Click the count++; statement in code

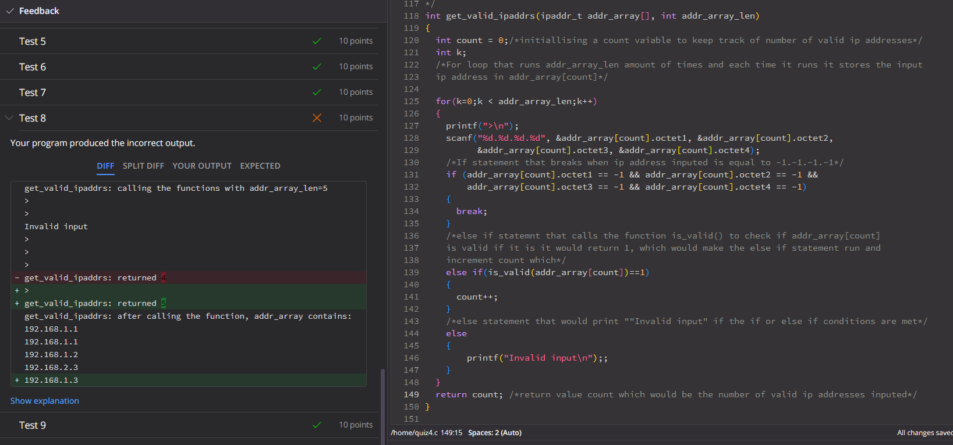[477, 297]
